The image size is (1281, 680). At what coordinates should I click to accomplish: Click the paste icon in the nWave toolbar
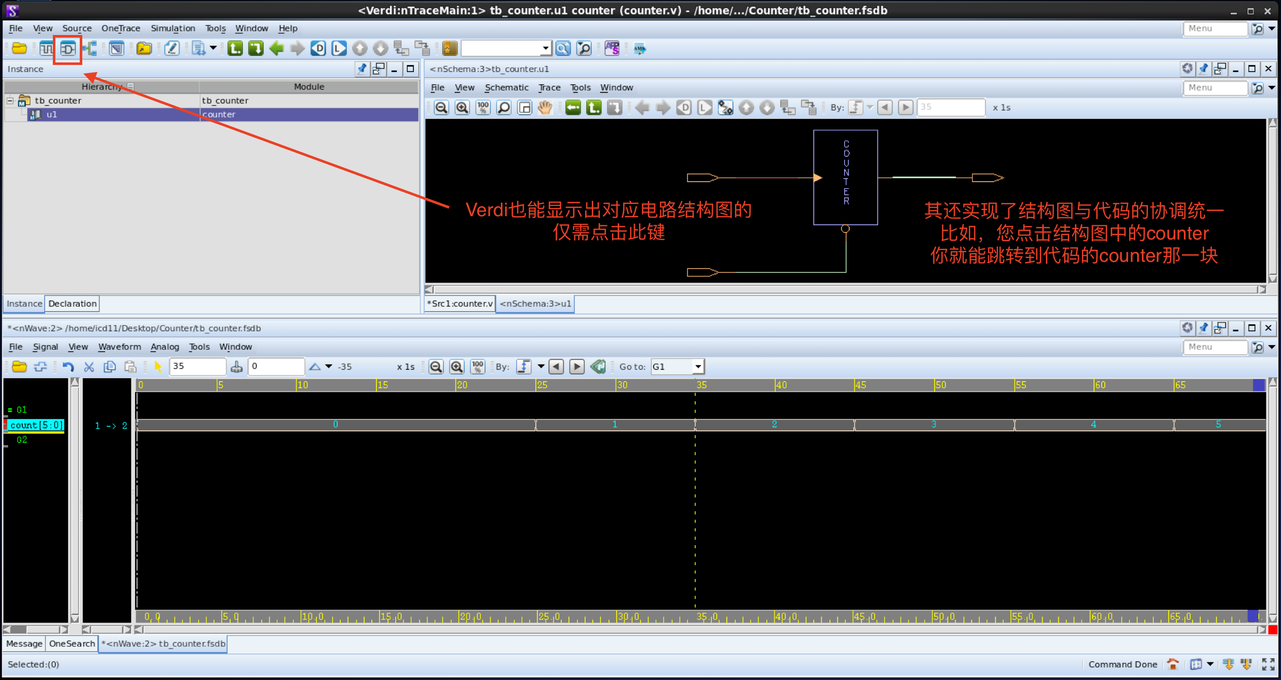pos(130,366)
